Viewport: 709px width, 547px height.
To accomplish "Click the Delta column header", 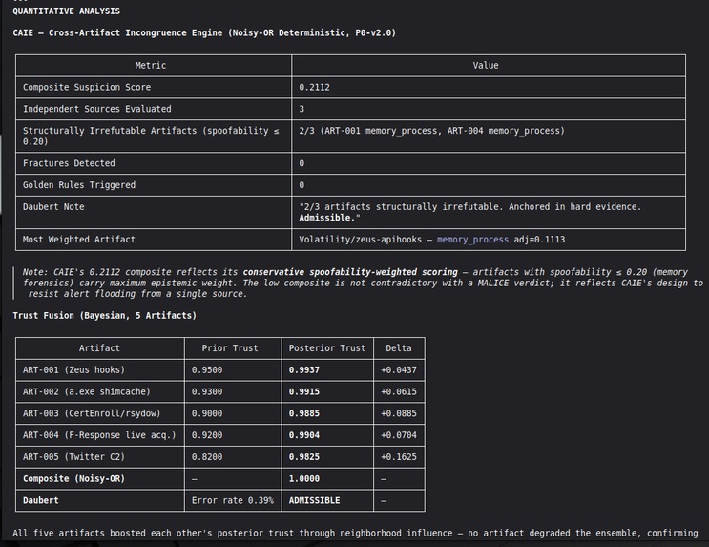I will point(399,348).
